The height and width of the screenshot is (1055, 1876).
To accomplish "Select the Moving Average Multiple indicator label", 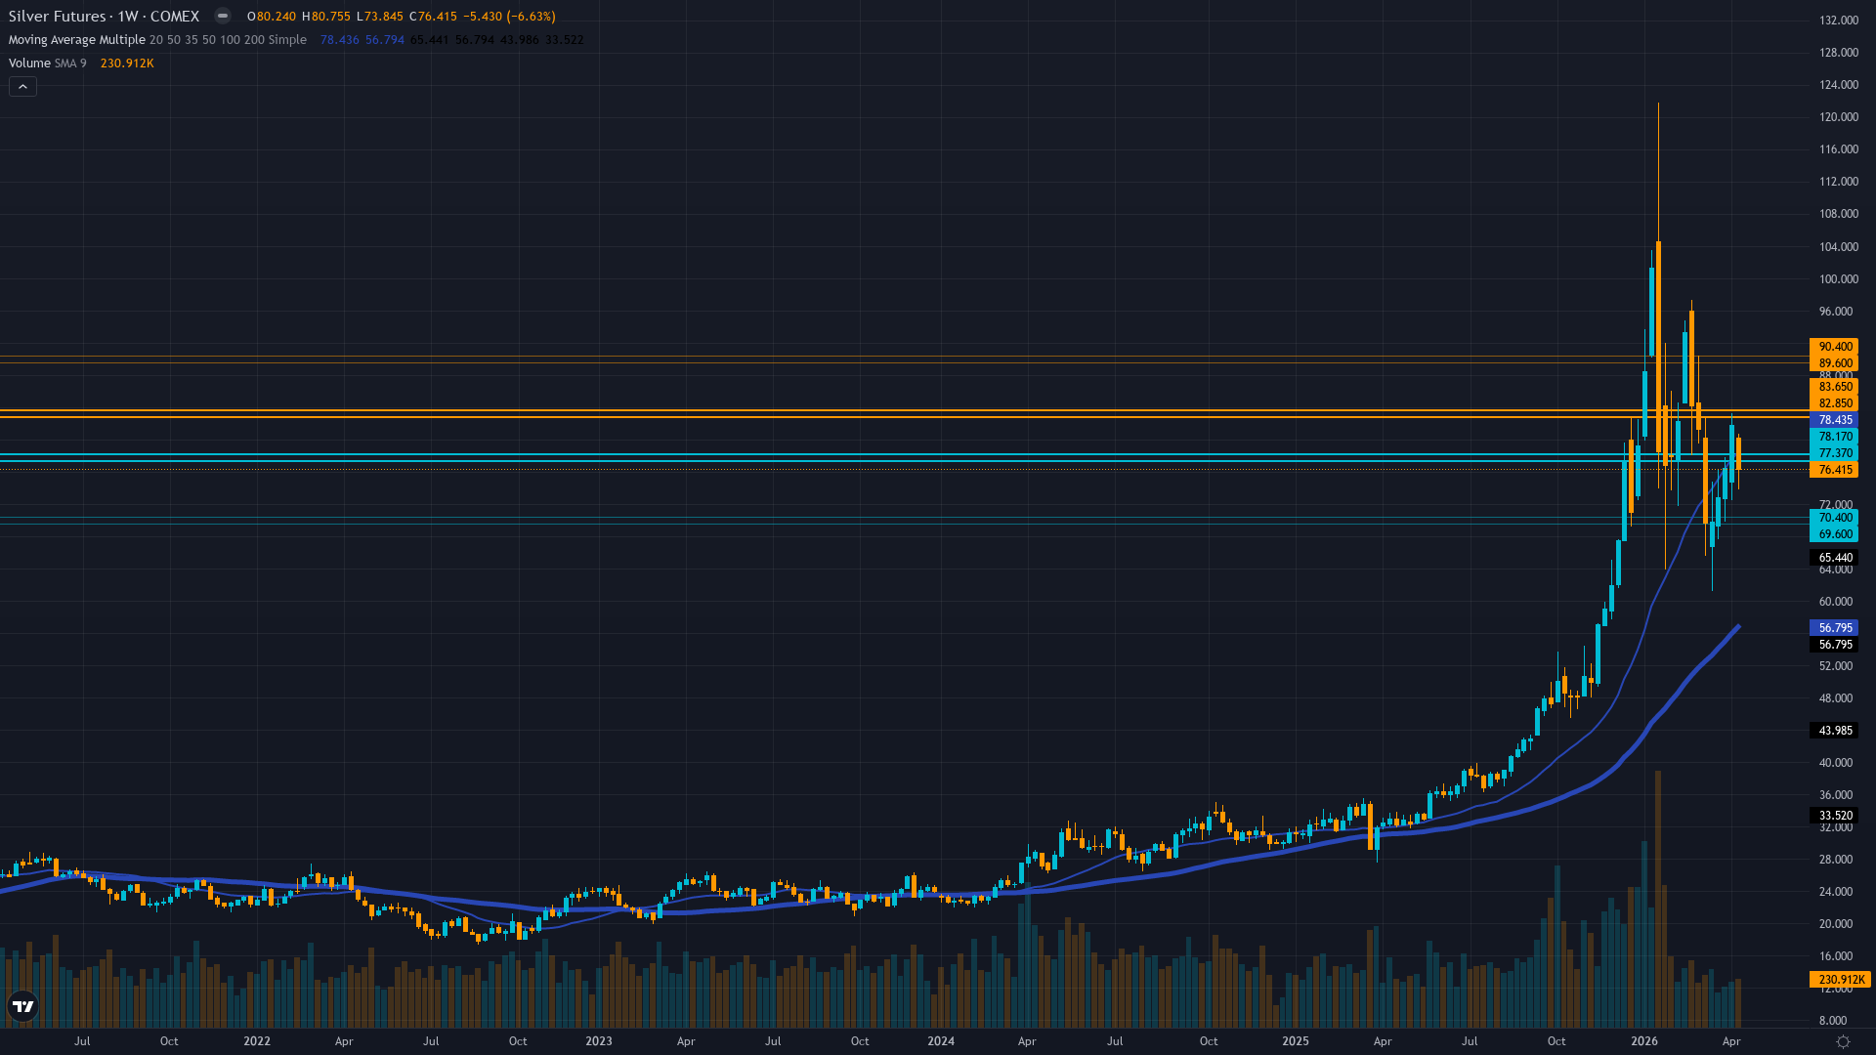I will pos(76,40).
